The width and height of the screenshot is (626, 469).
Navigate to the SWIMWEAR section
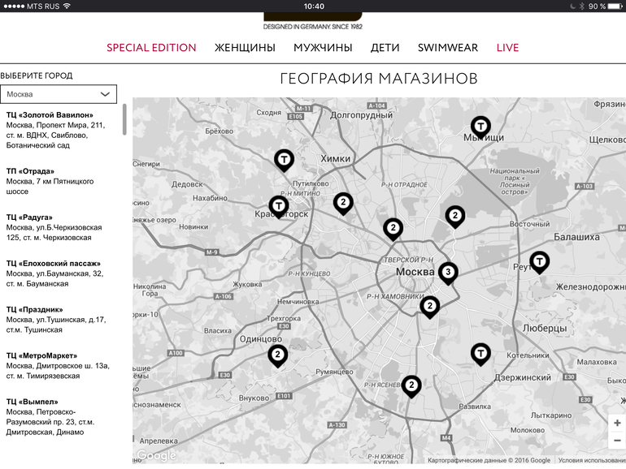pyautogui.click(x=448, y=48)
